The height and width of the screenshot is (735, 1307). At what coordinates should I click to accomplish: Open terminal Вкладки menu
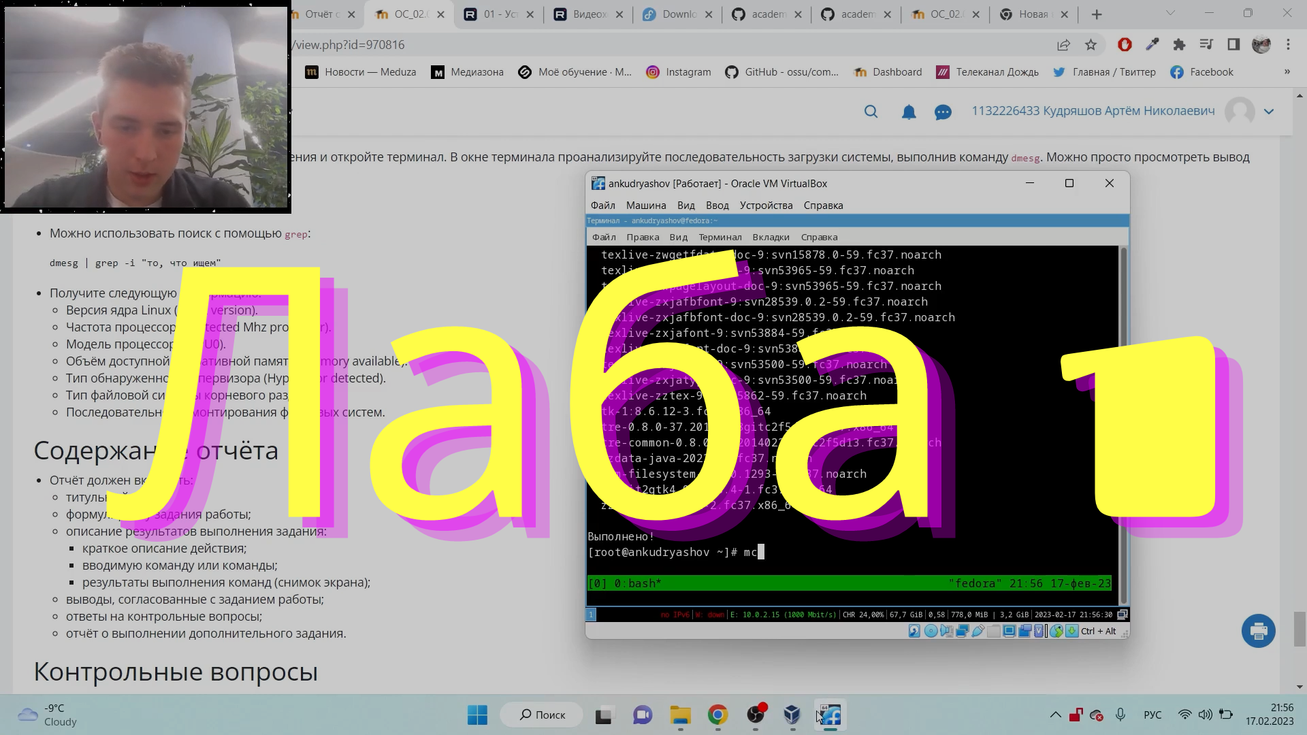771,238
